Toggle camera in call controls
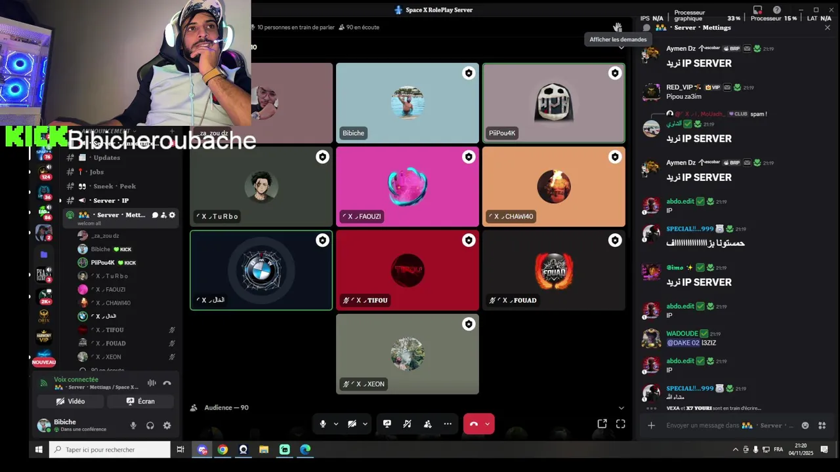 [x=352, y=424]
